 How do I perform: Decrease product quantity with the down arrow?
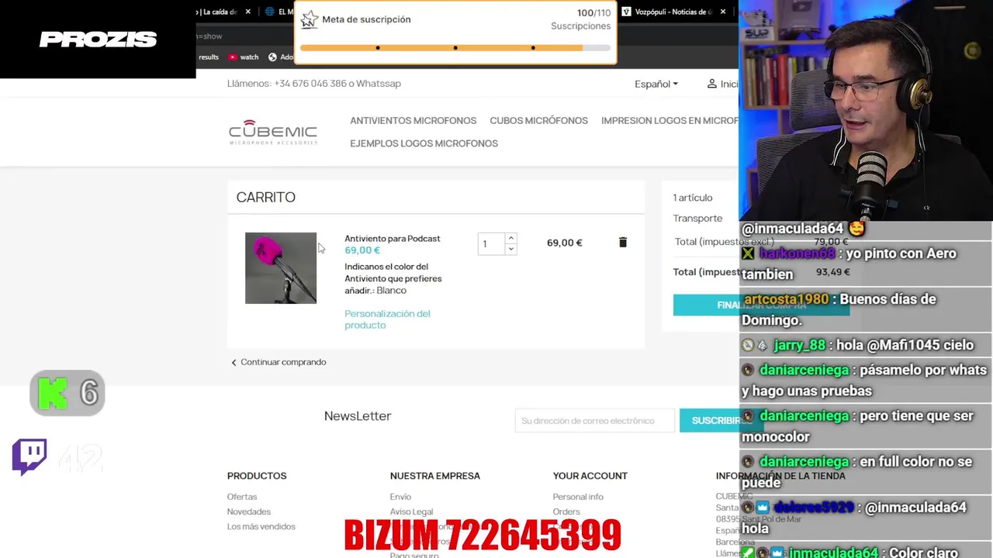[x=510, y=249]
